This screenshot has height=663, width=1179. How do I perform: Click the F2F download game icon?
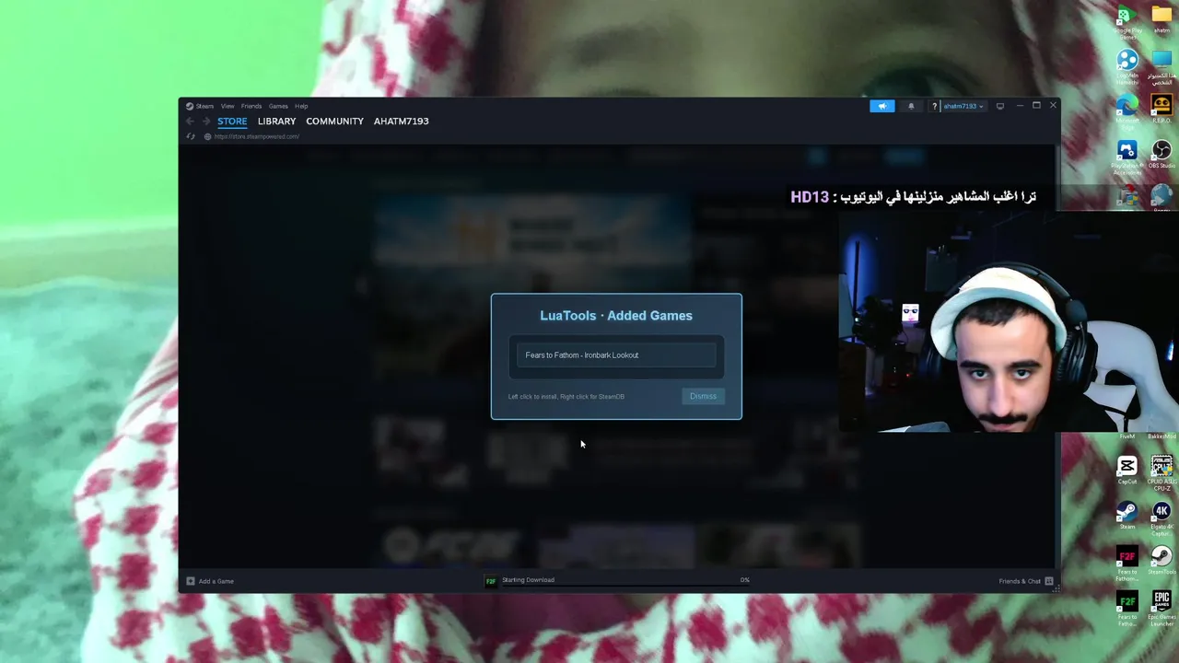(491, 581)
